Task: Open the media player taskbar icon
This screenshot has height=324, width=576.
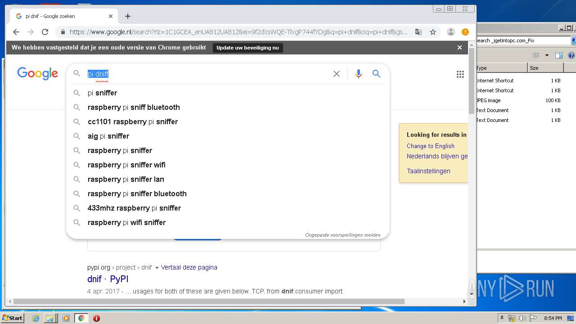Action: 66,318
